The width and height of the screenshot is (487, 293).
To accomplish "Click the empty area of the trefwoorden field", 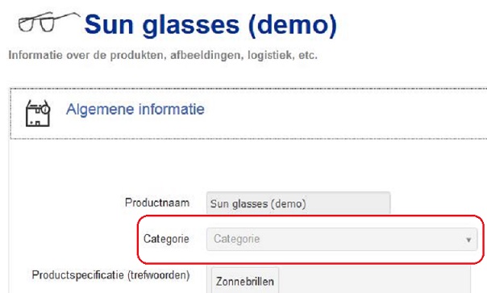I will coord(373,280).
